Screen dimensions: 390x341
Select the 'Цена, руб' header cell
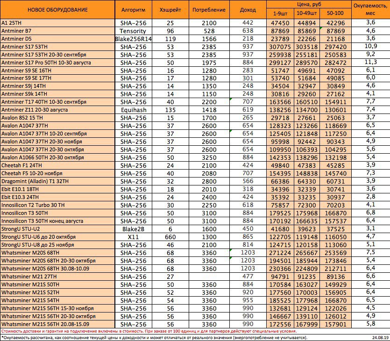tap(309, 4)
